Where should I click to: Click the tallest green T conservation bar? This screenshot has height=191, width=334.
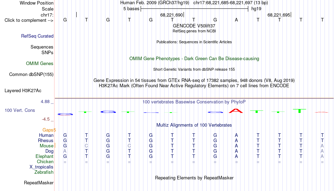[x=300, y=111]
